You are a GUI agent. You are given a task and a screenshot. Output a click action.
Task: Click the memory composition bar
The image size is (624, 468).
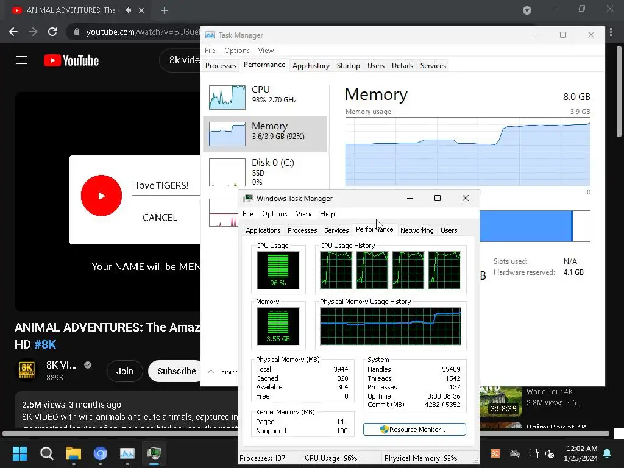(535, 226)
